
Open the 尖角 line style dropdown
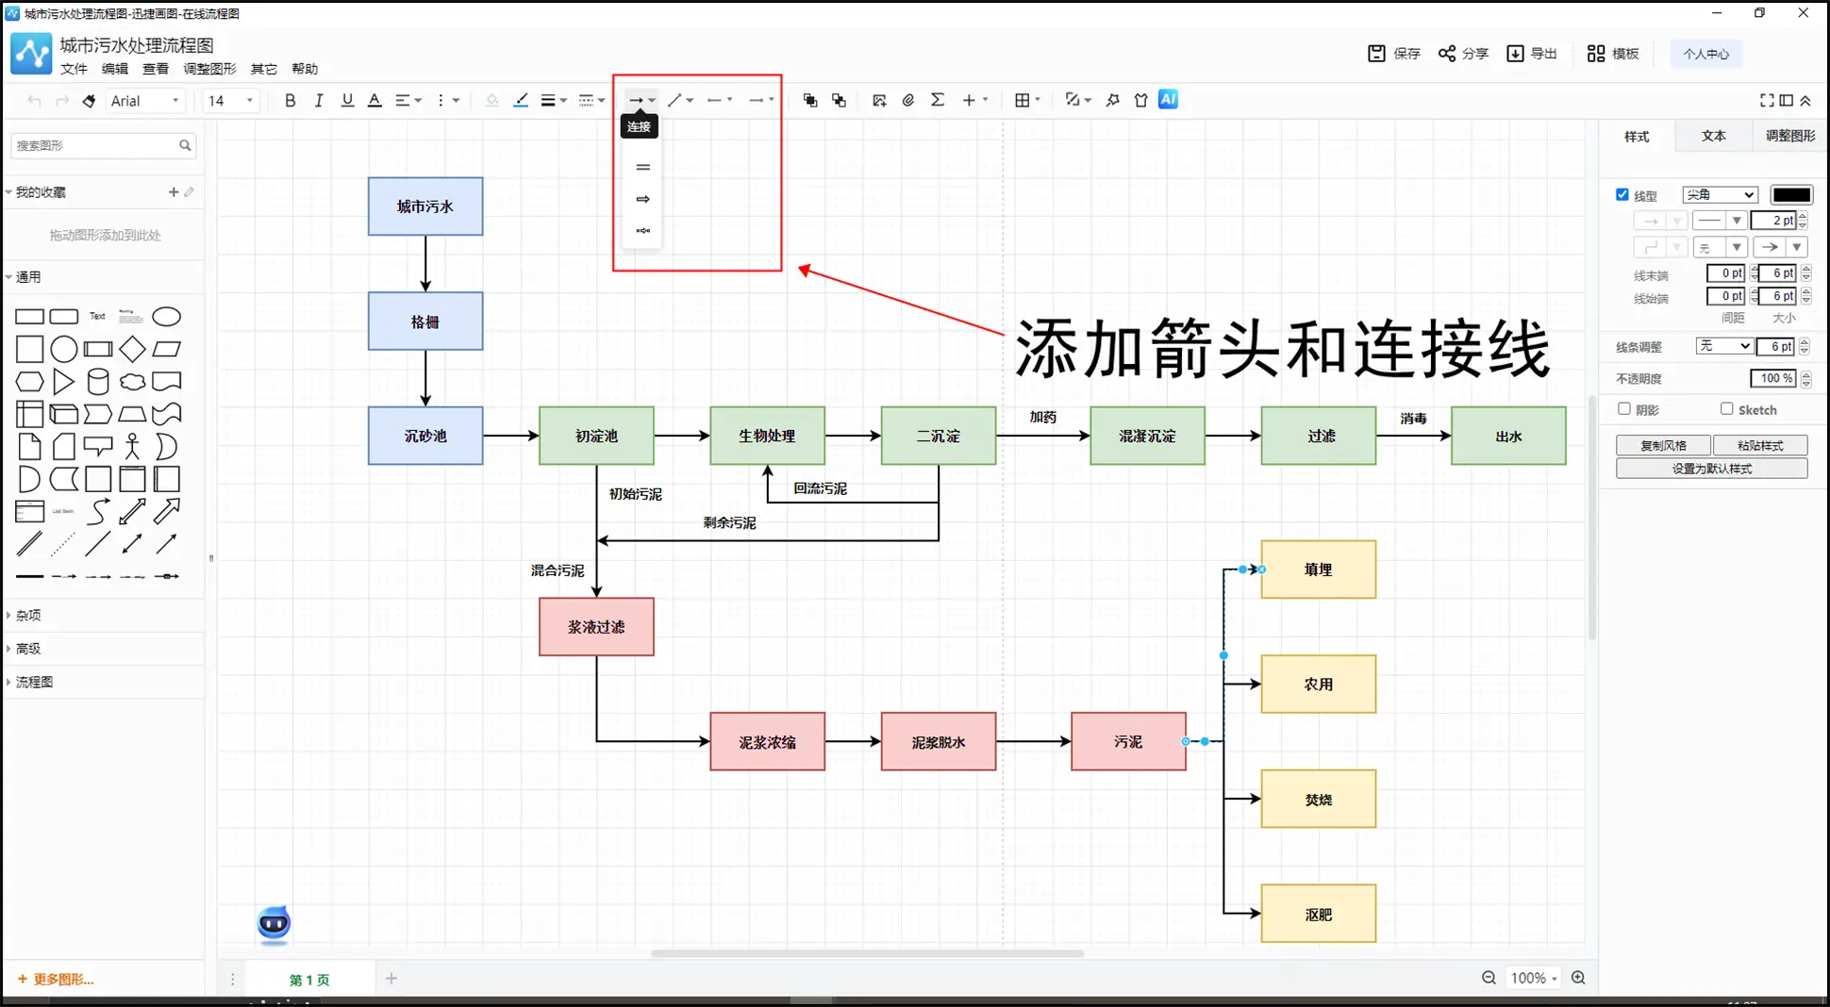[1720, 195]
